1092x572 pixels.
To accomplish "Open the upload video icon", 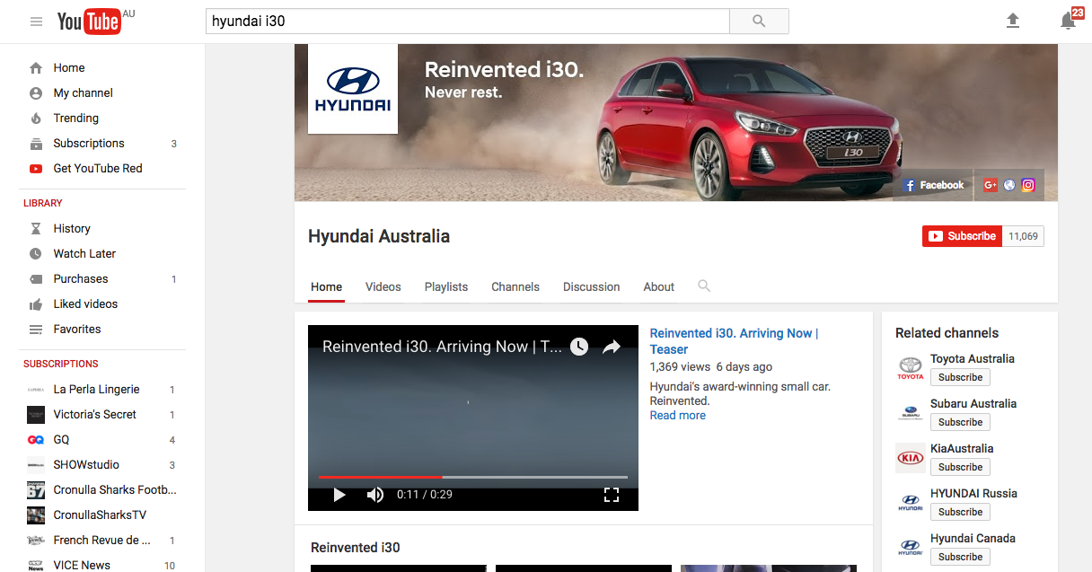I will coord(1013,21).
